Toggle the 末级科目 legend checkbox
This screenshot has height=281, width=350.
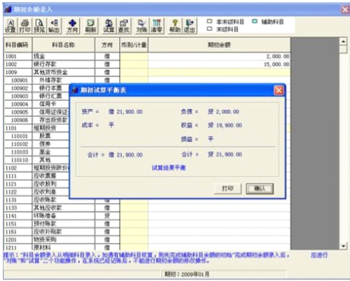coord(209,29)
